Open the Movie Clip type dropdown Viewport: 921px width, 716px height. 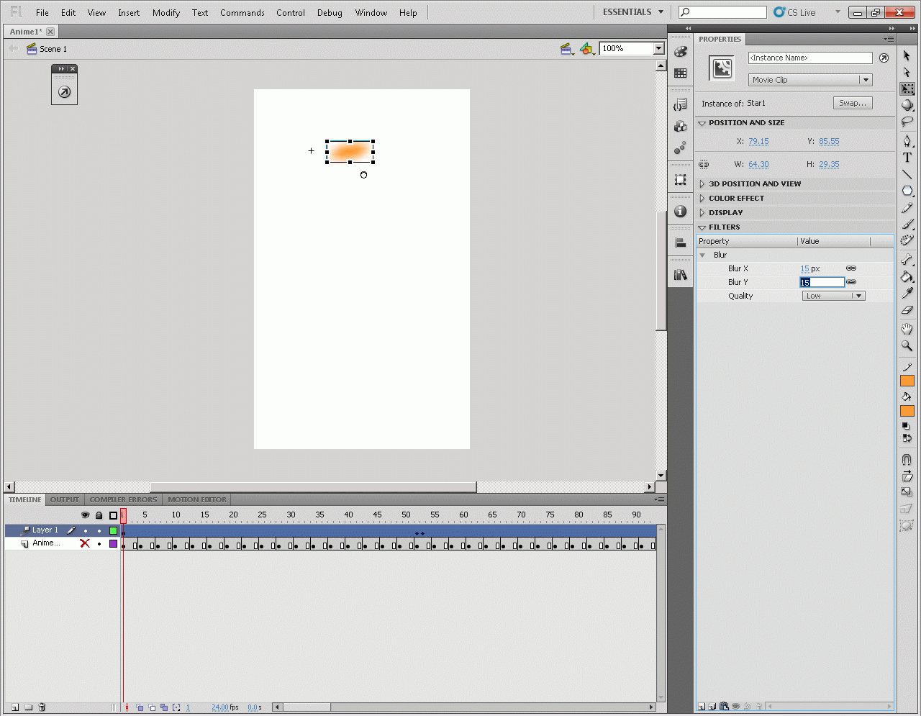pyautogui.click(x=809, y=80)
